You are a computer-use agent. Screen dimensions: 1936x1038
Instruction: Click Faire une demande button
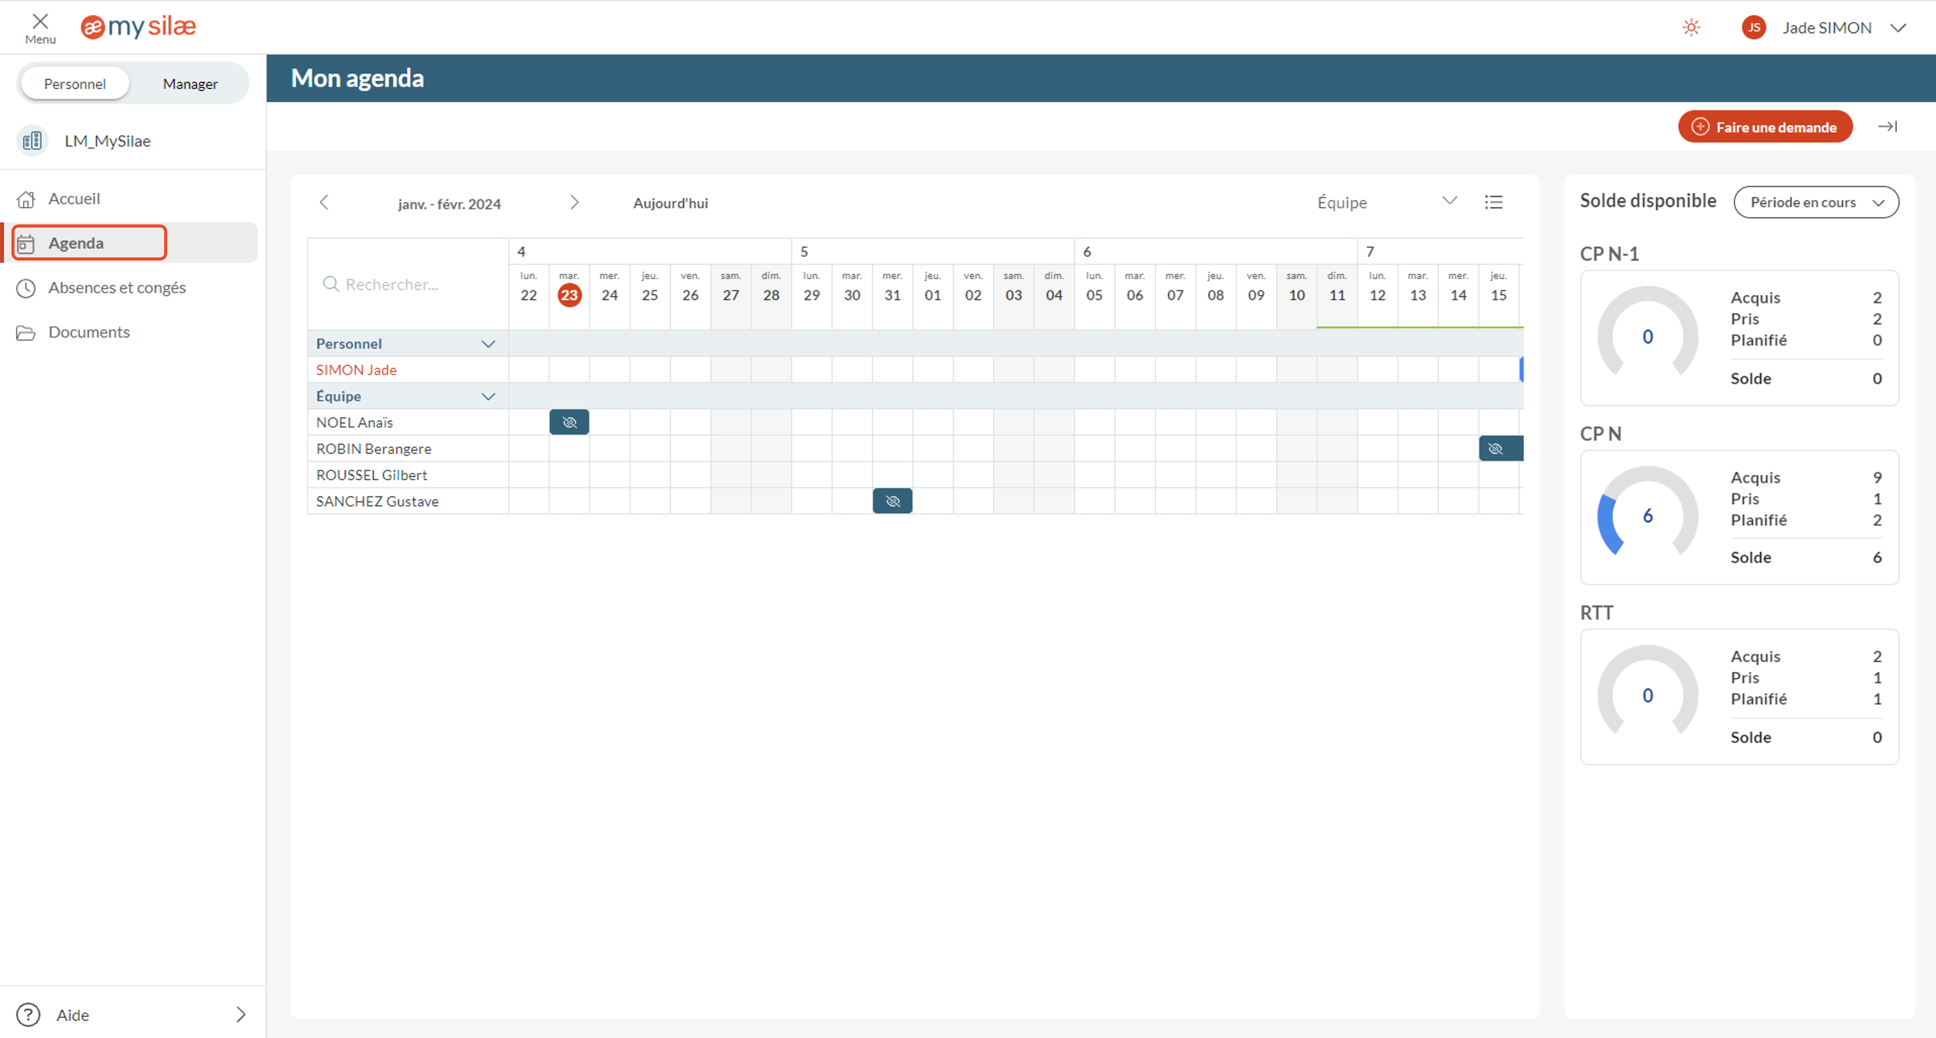(x=1765, y=127)
